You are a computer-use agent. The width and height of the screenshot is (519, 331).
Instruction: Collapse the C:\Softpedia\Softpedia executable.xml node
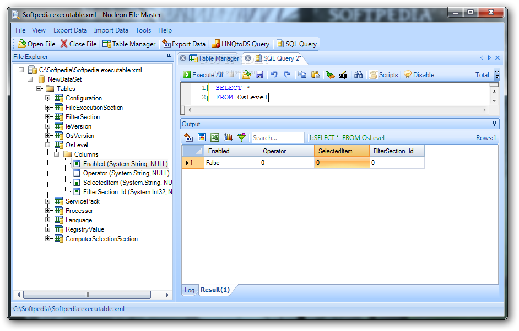click(x=21, y=70)
